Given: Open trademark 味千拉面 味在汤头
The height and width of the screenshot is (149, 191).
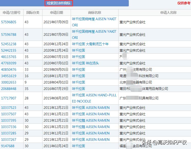Looking at the screenshot, I should pyautogui.click(x=85, y=63).
